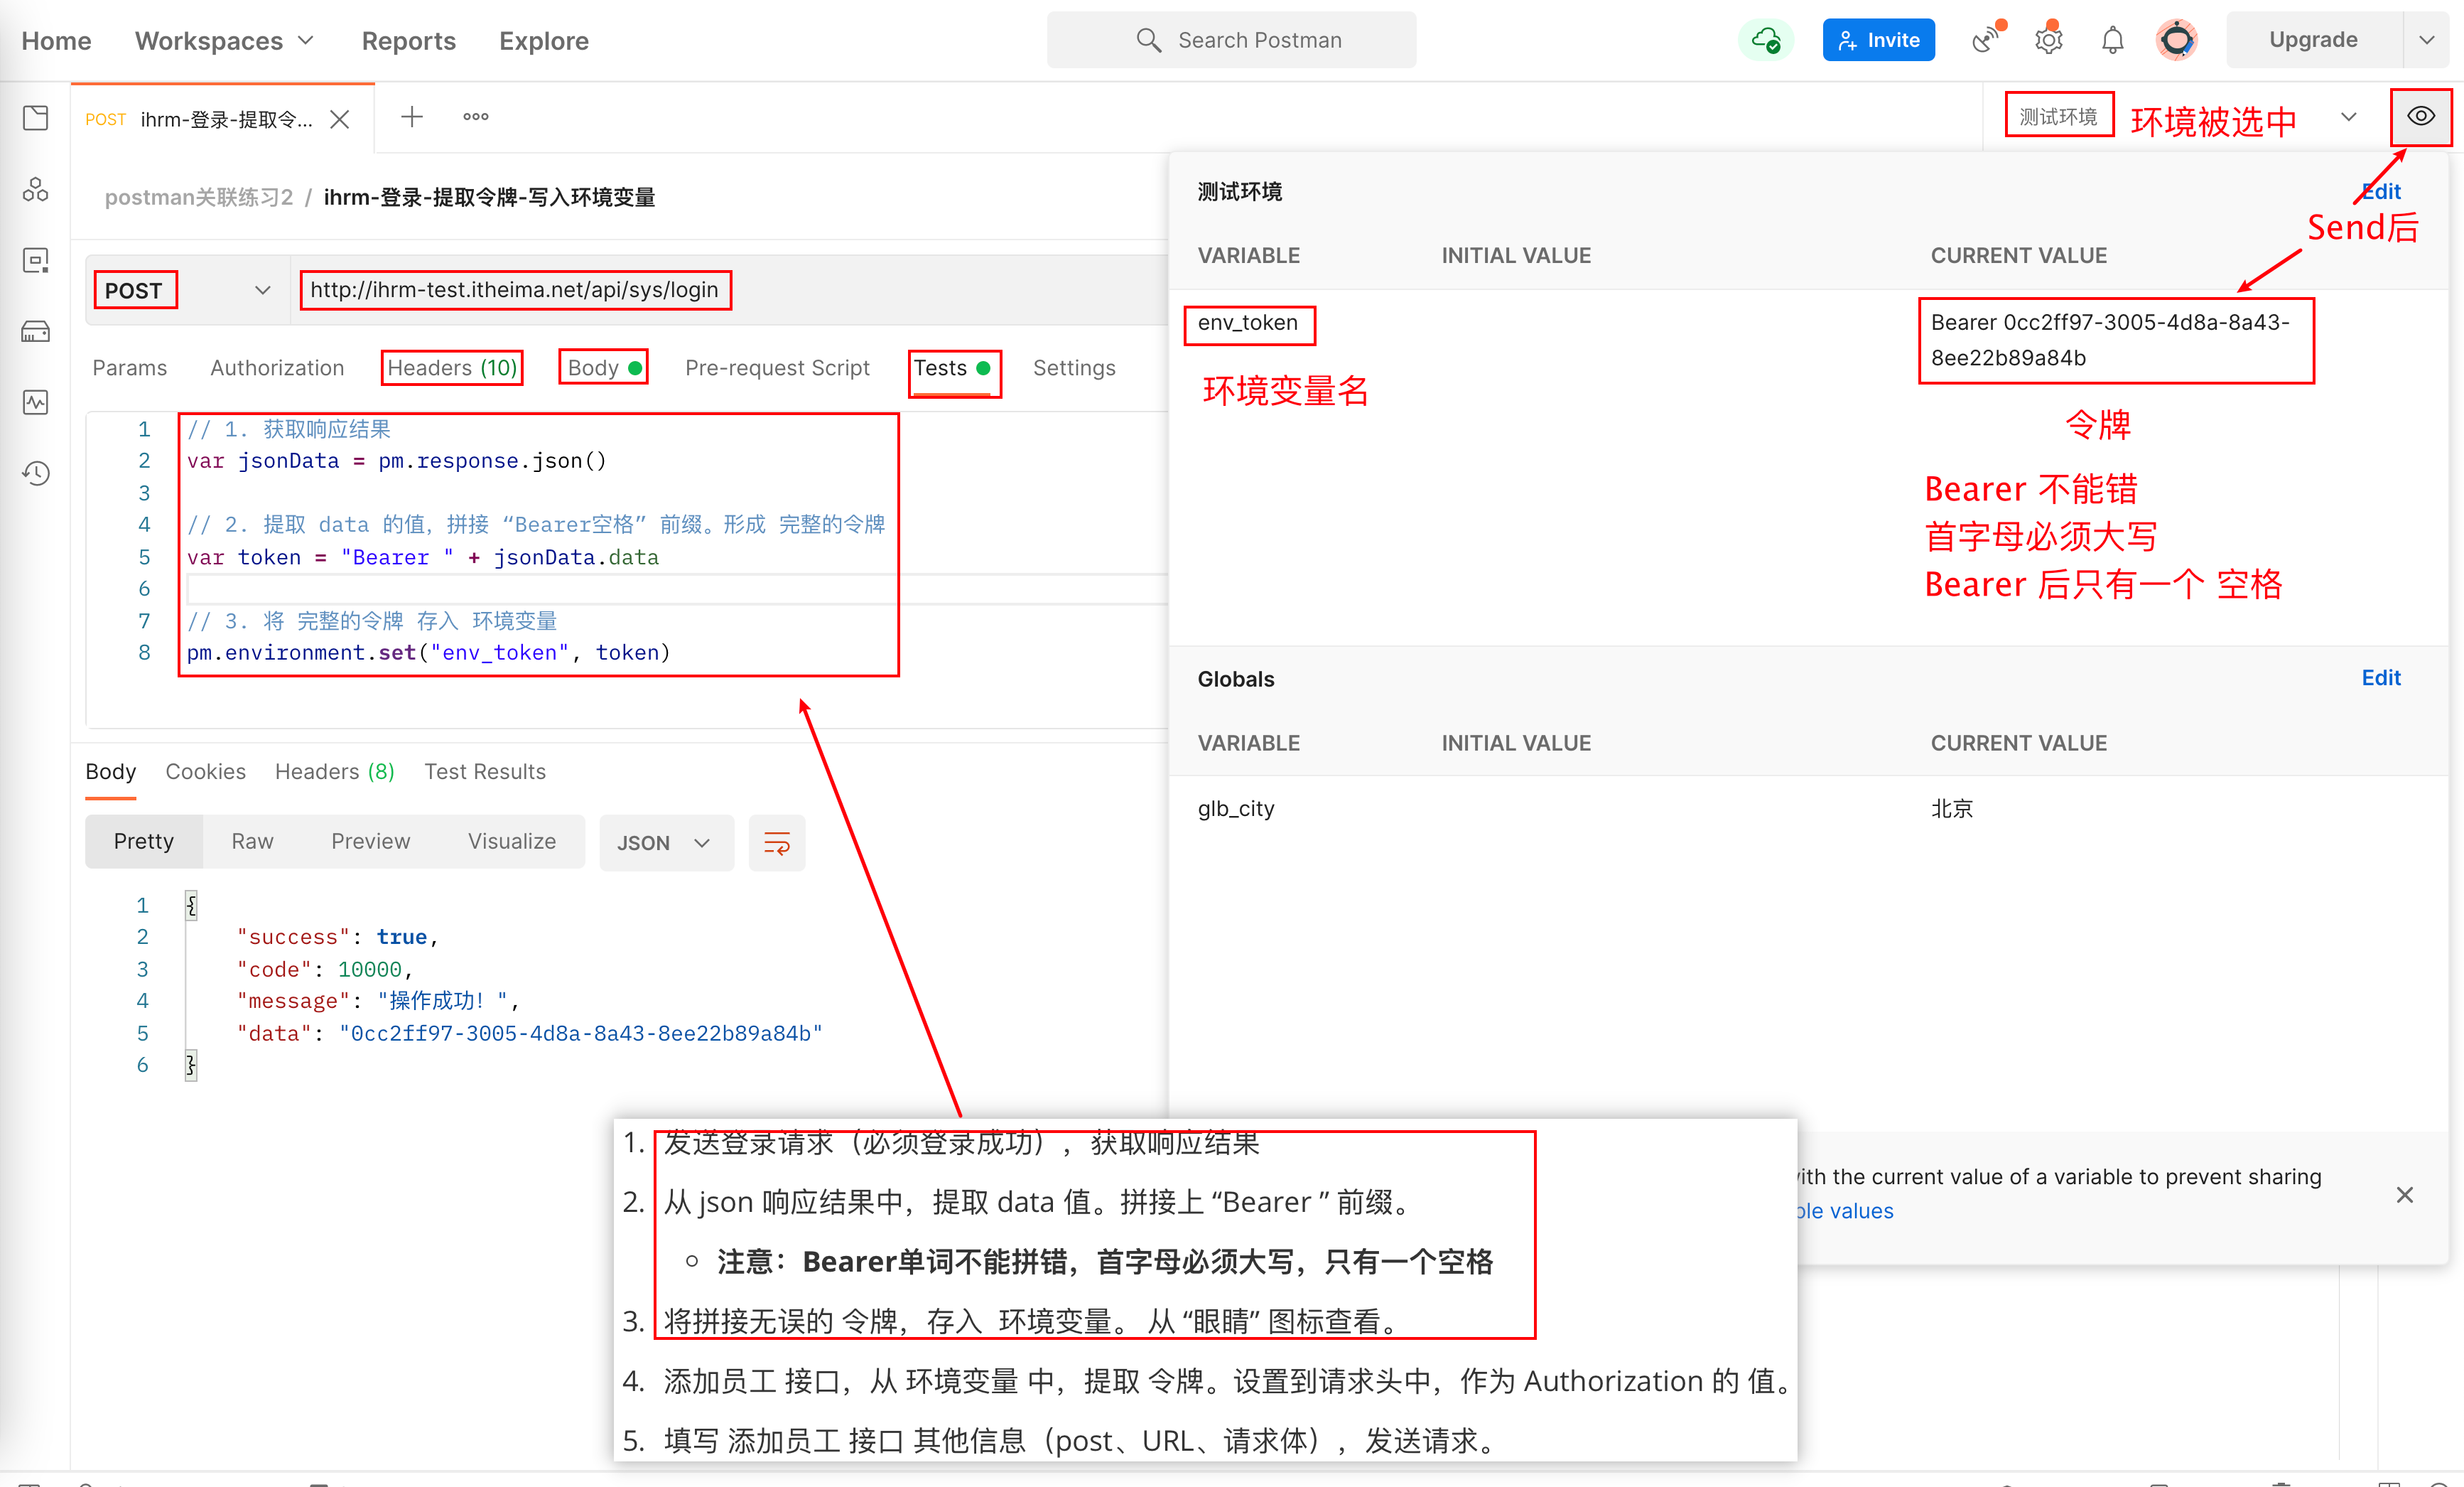Open the request Settings tab
2464x1487 pixels.
point(1074,368)
